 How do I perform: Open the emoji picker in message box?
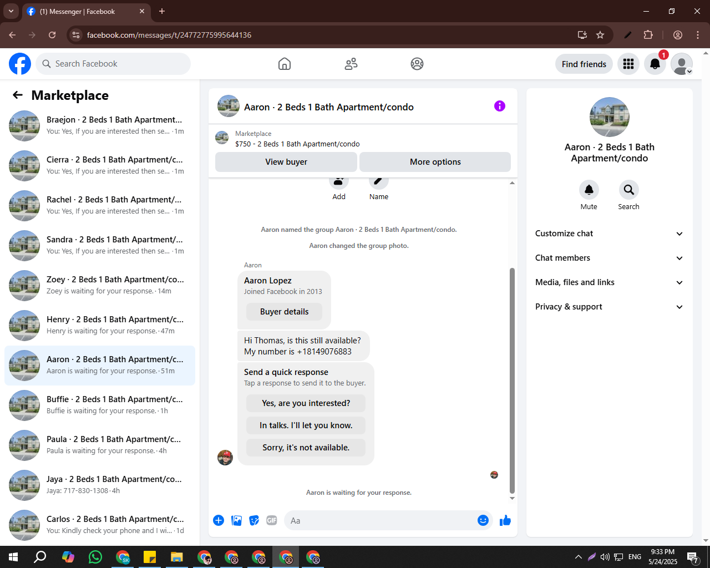pos(483,520)
